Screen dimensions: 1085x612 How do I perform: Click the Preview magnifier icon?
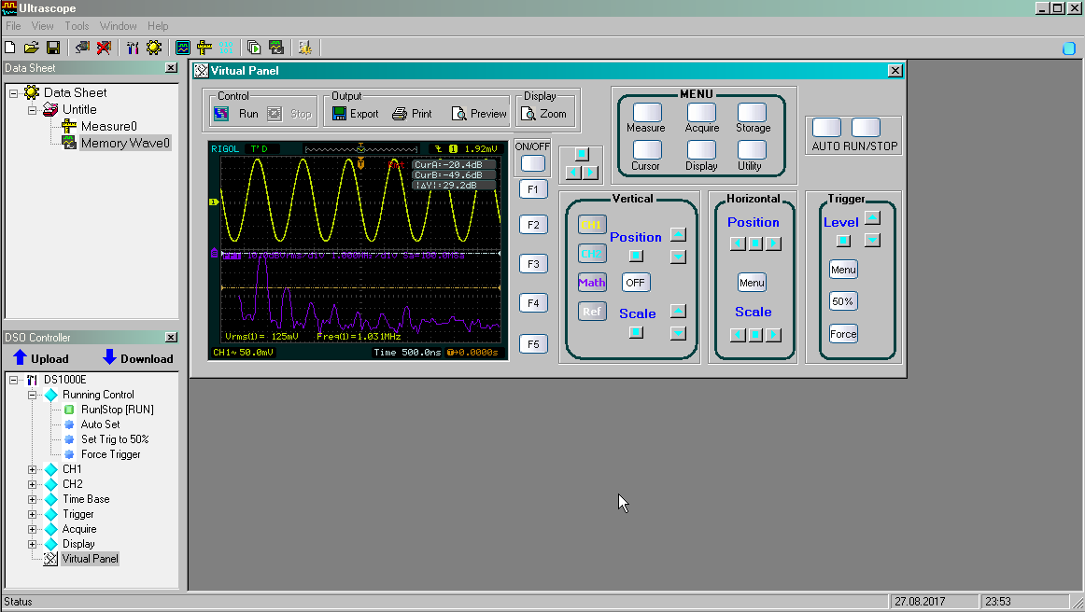click(458, 114)
